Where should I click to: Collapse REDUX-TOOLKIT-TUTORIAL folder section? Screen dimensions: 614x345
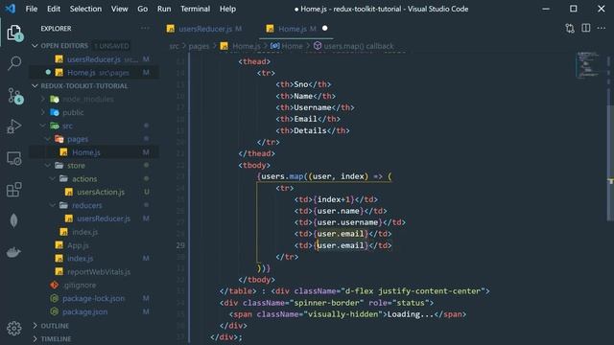coord(35,85)
